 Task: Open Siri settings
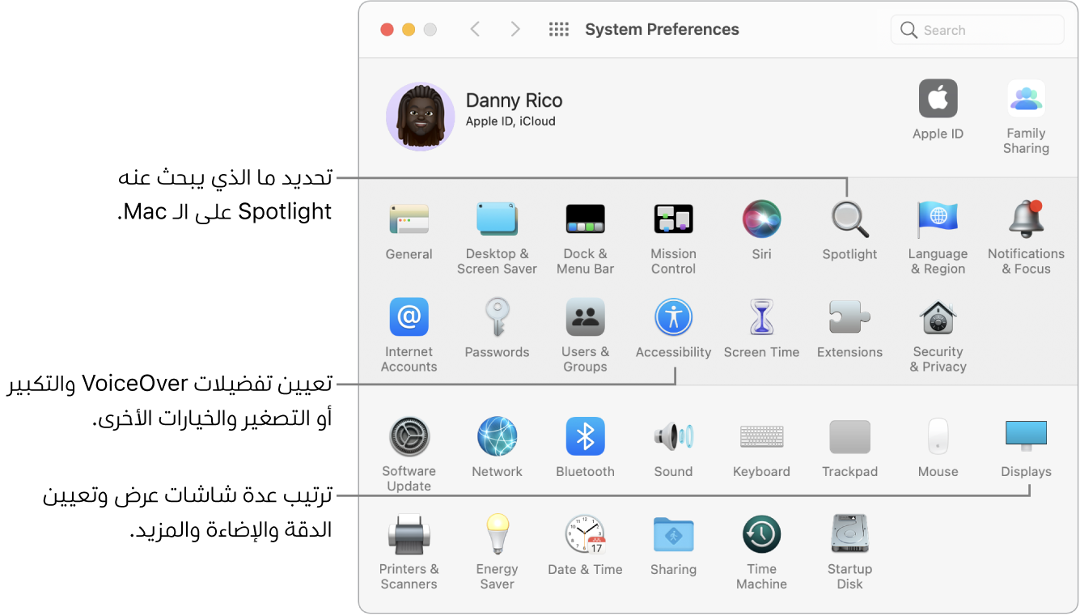tap(761, 219)
